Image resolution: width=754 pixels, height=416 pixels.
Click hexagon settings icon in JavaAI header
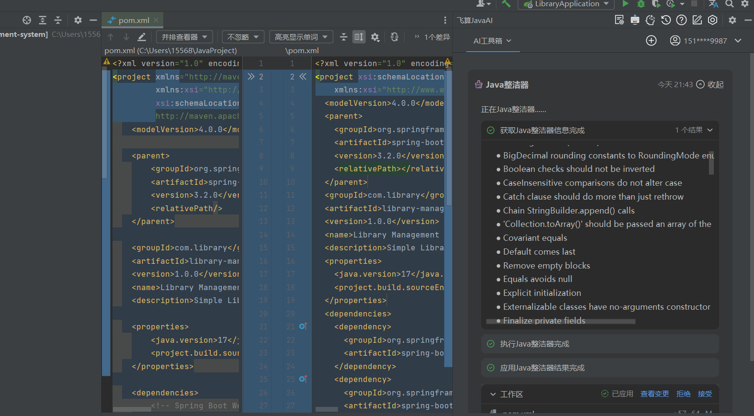point(713,20)
